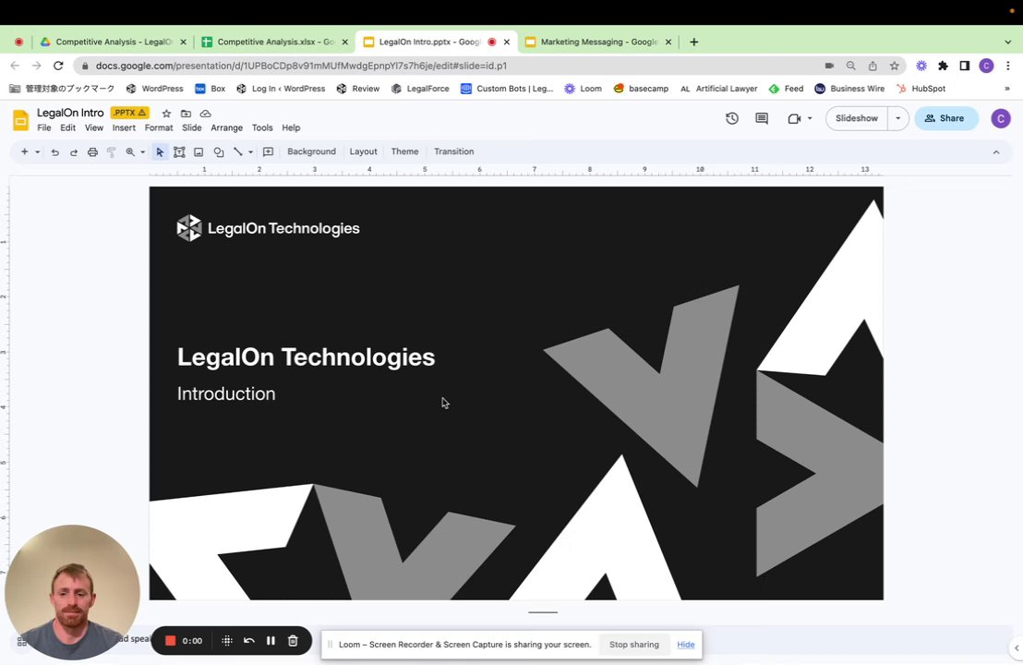The height and width of the screenshot is (665, 1023).
Task: Click the Add comment icon in toolbar
Action: (x=268, y=152)
